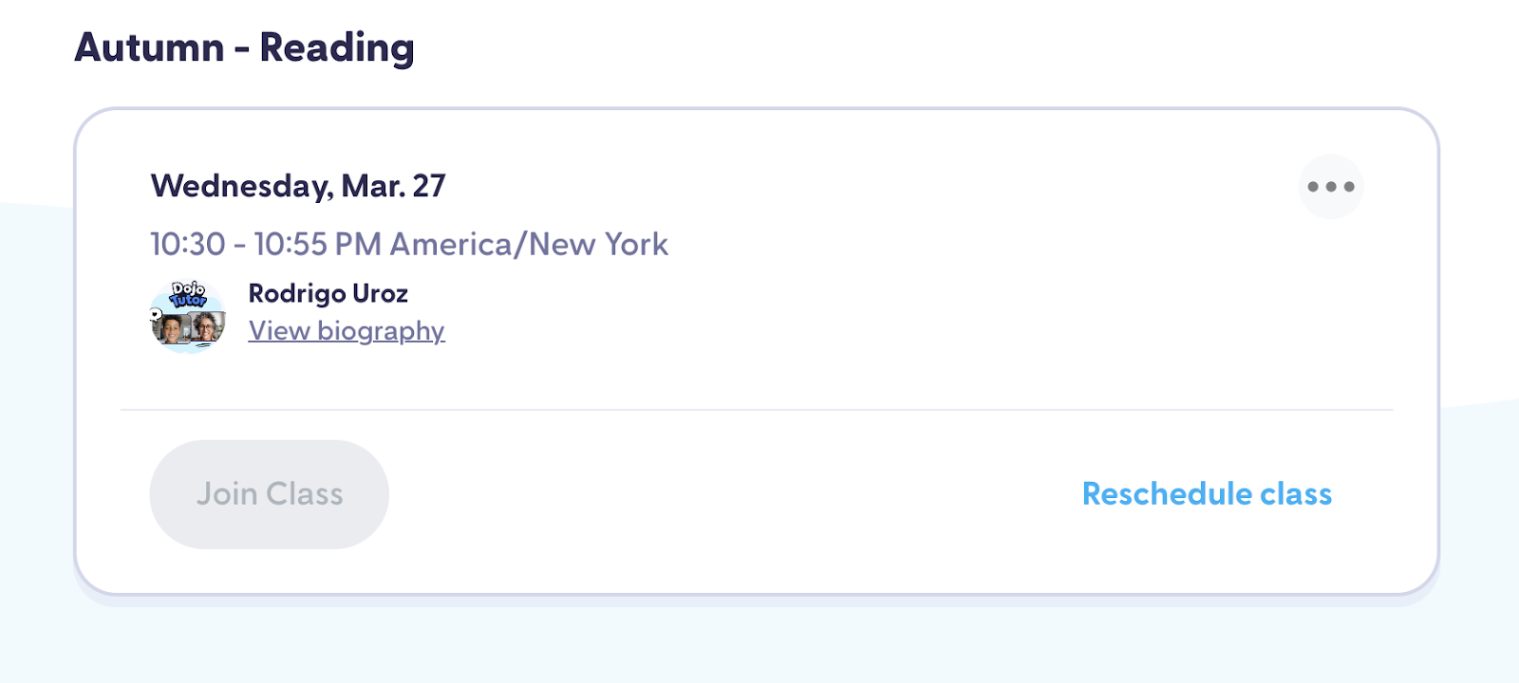Viewport: 1519px width, 683px height.
Task: Click the Autumn - Reading heading
Action: point(244,47)
